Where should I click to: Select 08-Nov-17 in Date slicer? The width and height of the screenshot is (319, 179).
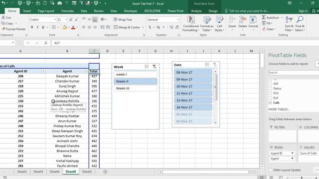pyautogui.click(x=193, y=73)
